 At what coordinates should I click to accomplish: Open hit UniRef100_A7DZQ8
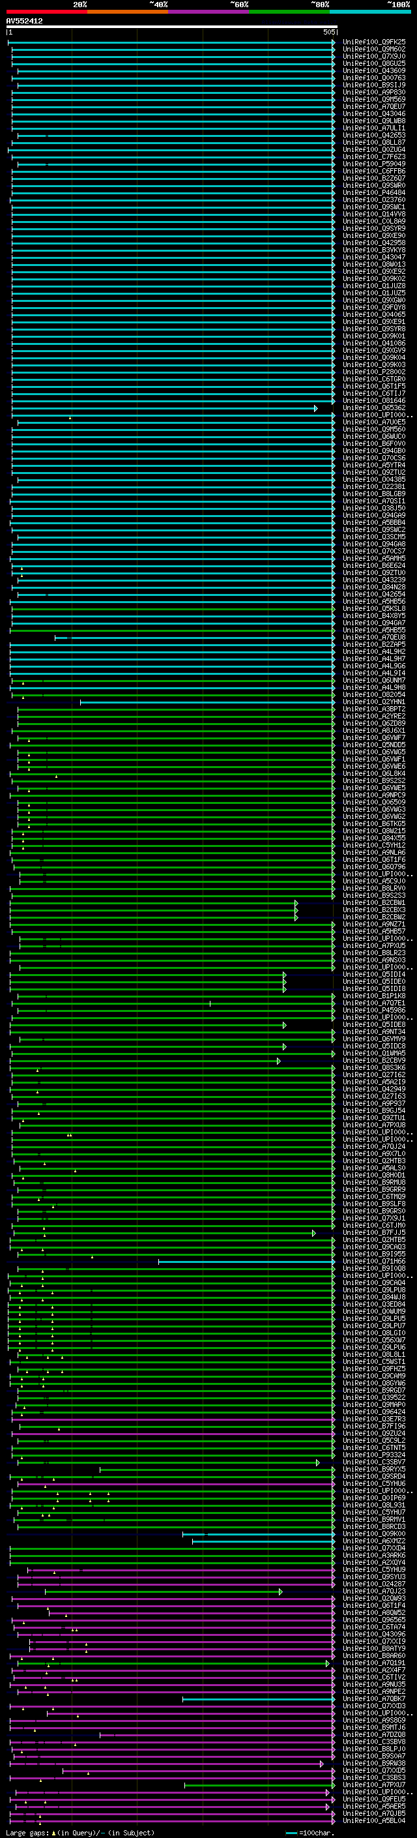tap(374, 1734)
